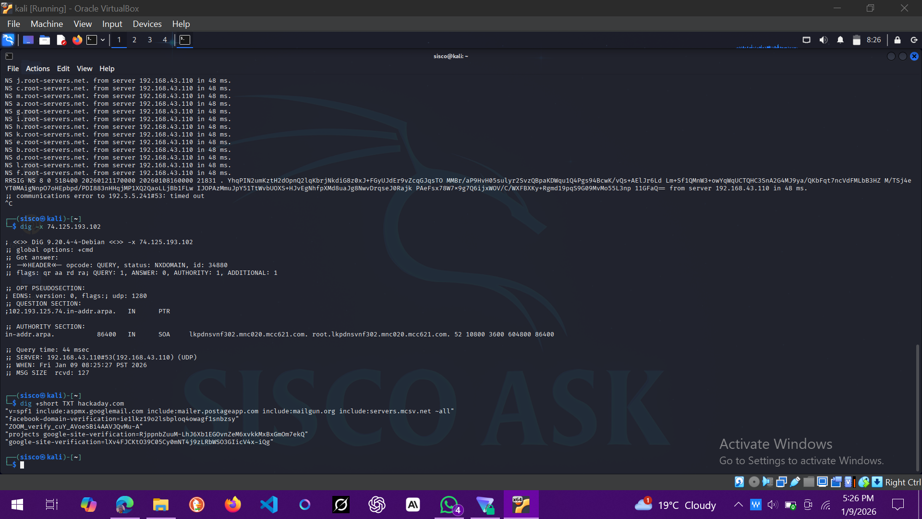Viewport: 922px width, 519px height.
Task: Show hidden Windows tray icons chevron
Action: tap(738, 505)
